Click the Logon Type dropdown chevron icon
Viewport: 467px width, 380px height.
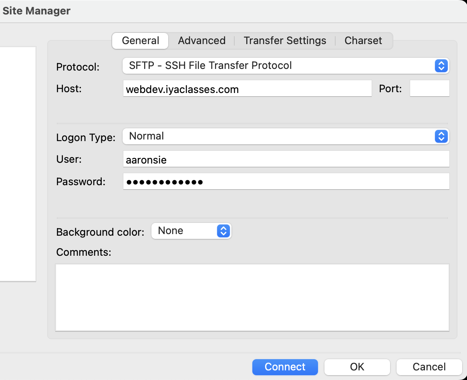tap(441, 136)
